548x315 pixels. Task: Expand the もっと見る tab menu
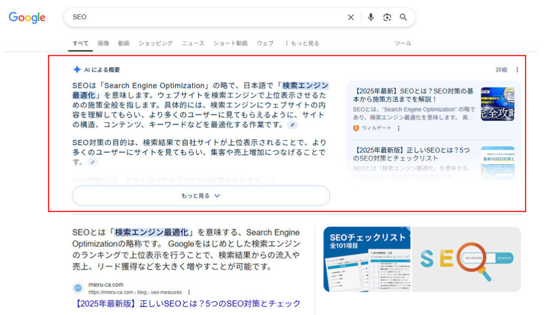click(302, 43)
